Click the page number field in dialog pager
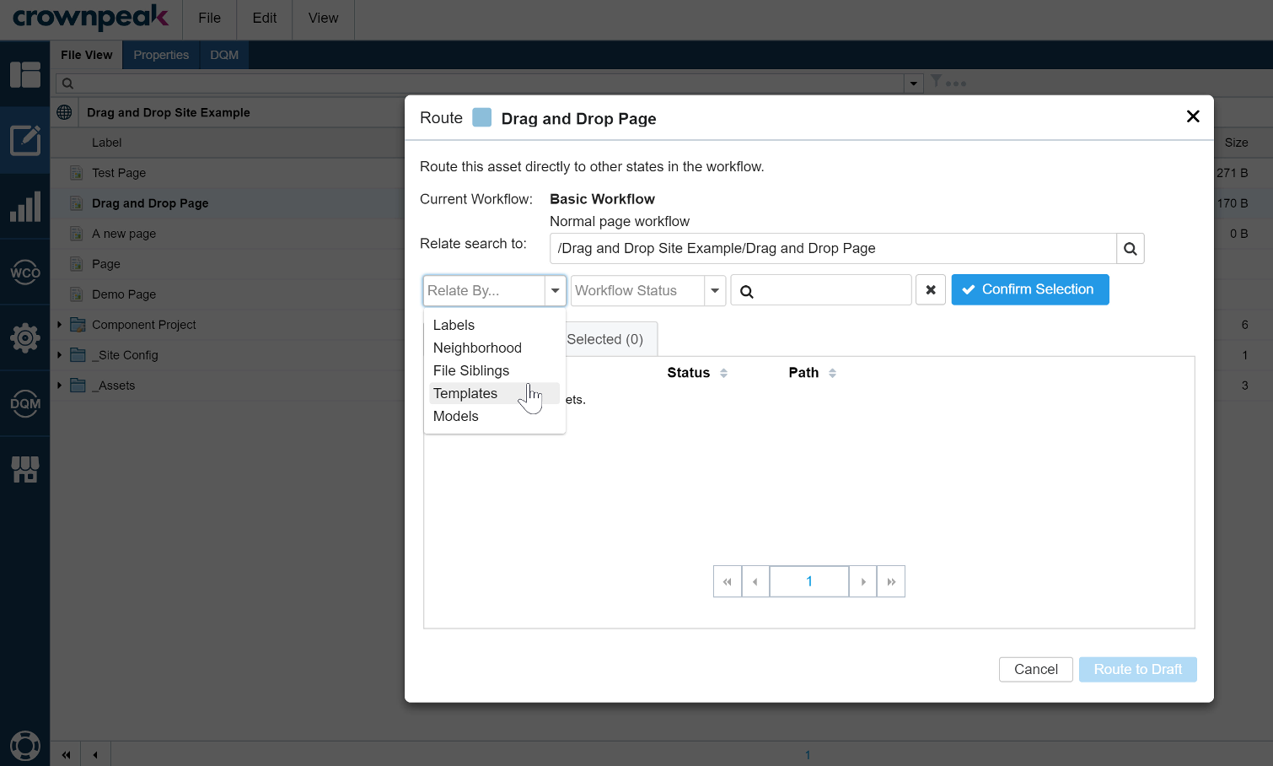1273x766 pixels. [809, 581]
